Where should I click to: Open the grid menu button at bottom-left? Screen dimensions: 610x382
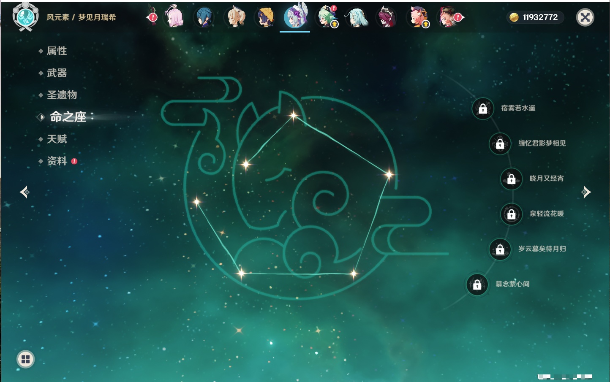25,359
